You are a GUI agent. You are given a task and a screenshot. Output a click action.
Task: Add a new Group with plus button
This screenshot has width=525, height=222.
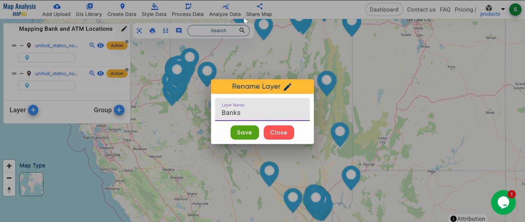pos(119,110)
